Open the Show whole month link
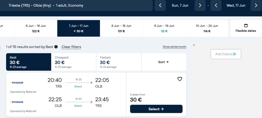Screen dimensions: 262x118 tap(174, 47)
